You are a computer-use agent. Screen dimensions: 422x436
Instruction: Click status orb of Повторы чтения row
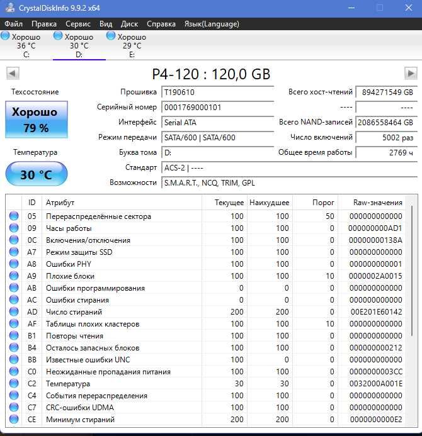pyautogui.click(x=14, y=335)
